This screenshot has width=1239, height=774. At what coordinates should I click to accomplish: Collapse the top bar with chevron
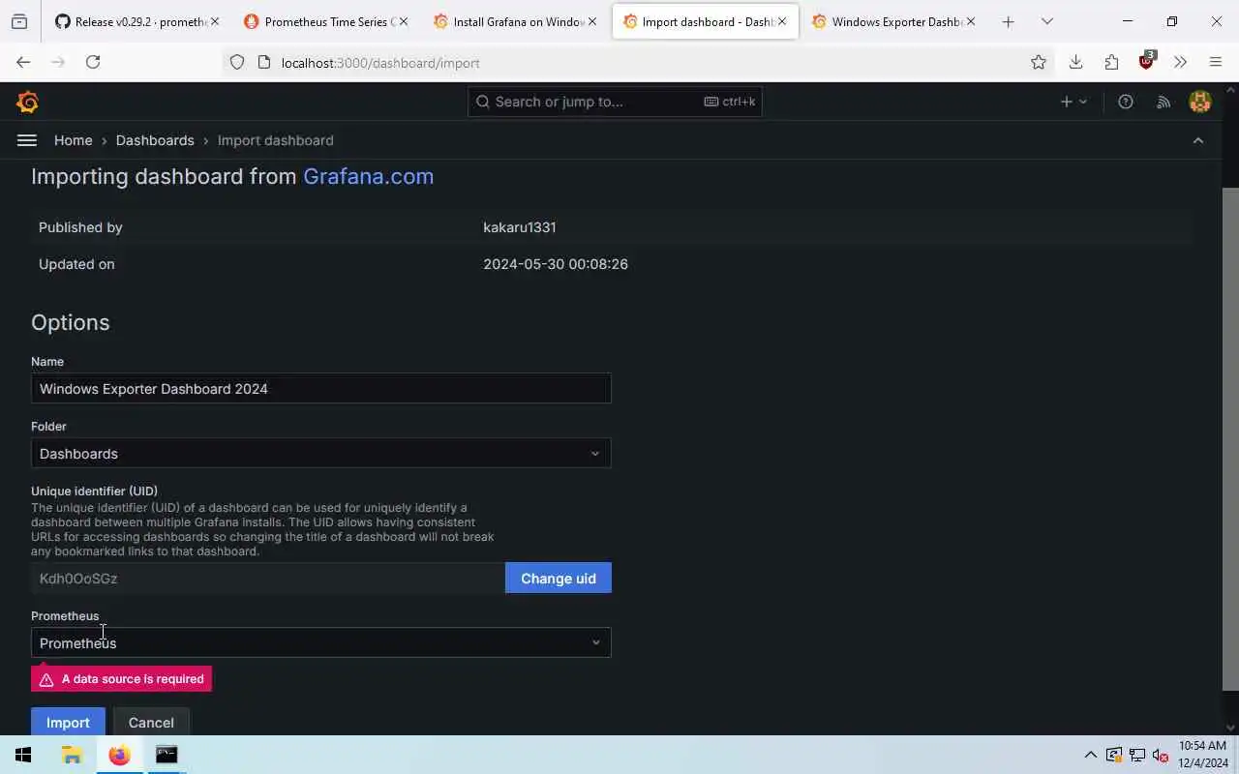click(x=1198, y=140)
